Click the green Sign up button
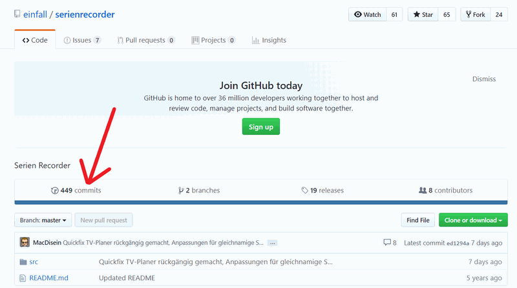 261,127
